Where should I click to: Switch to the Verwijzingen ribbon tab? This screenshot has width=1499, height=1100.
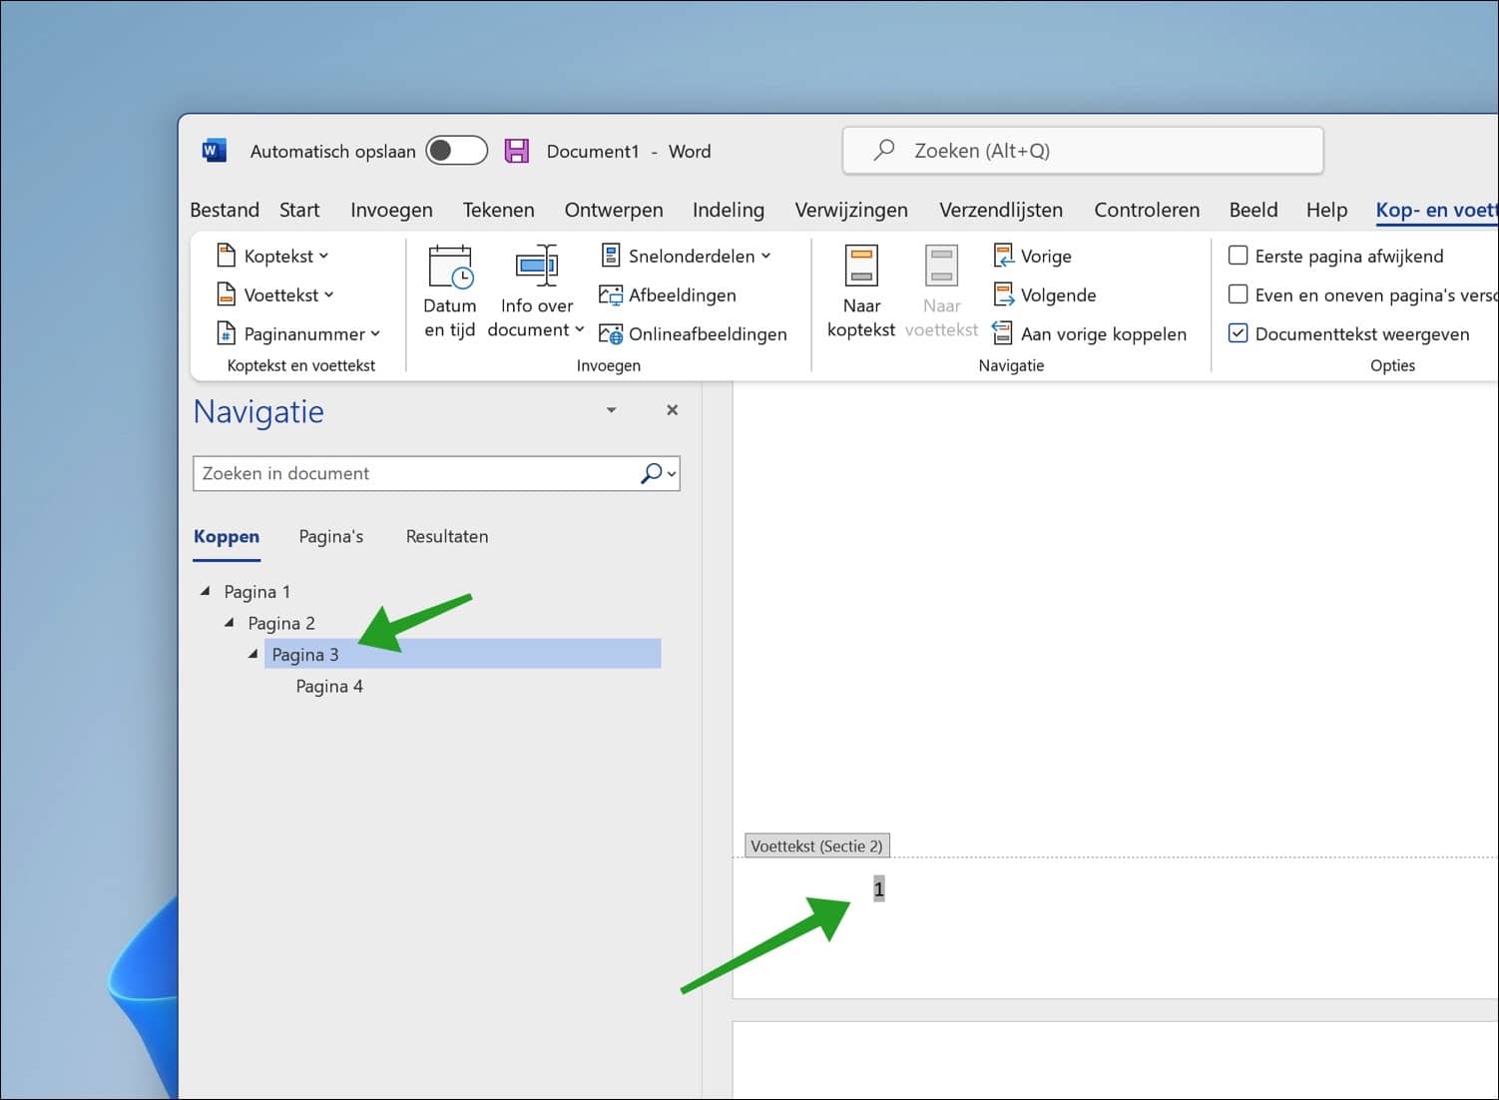tap(850, 210)
